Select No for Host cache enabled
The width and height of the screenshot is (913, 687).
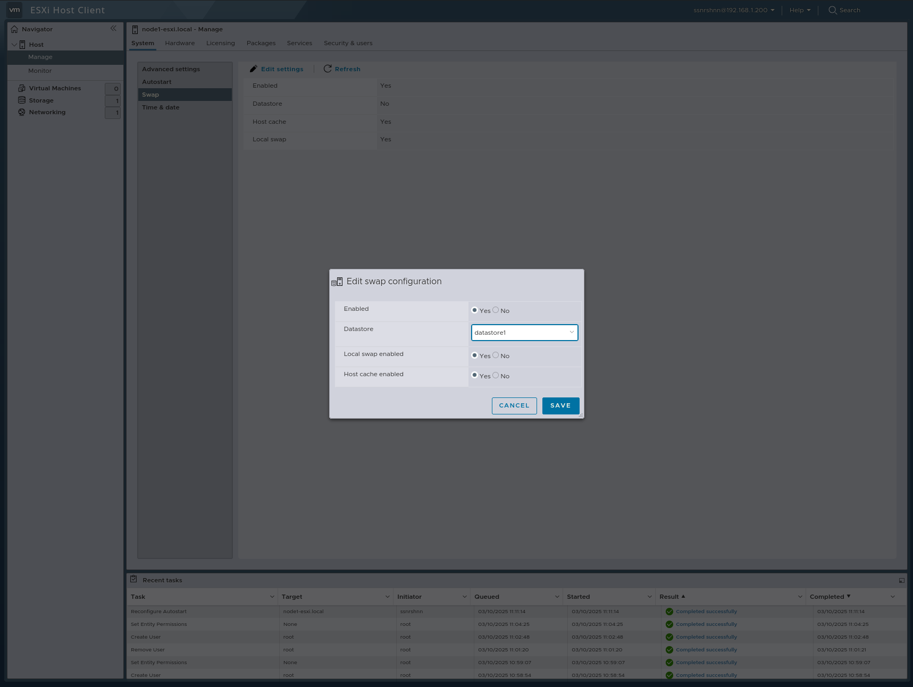[496, 375]
